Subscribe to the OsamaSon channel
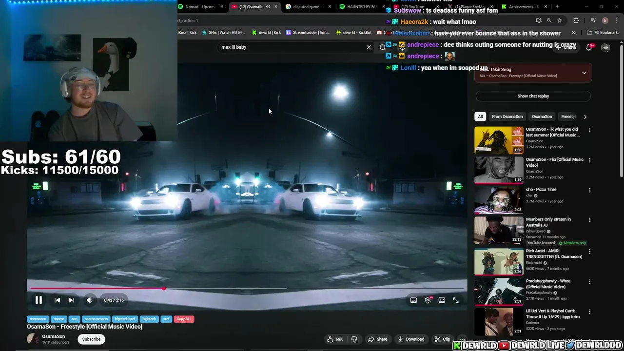 click(91, 339)
